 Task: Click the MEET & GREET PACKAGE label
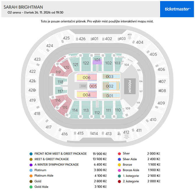point(52,159)
